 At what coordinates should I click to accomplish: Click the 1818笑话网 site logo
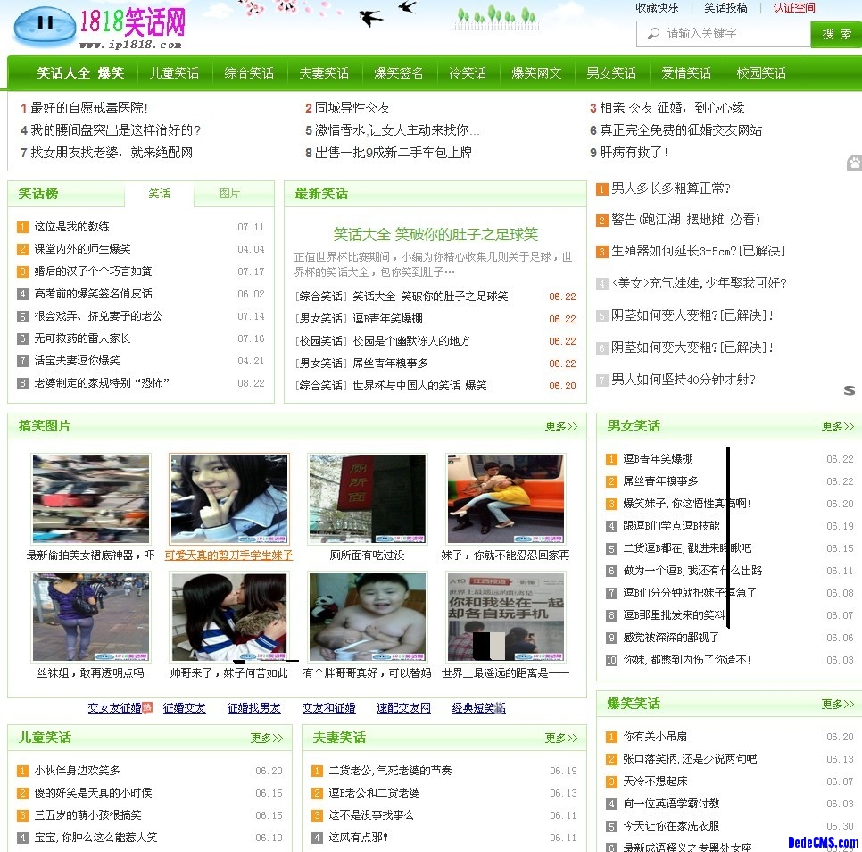100,27
